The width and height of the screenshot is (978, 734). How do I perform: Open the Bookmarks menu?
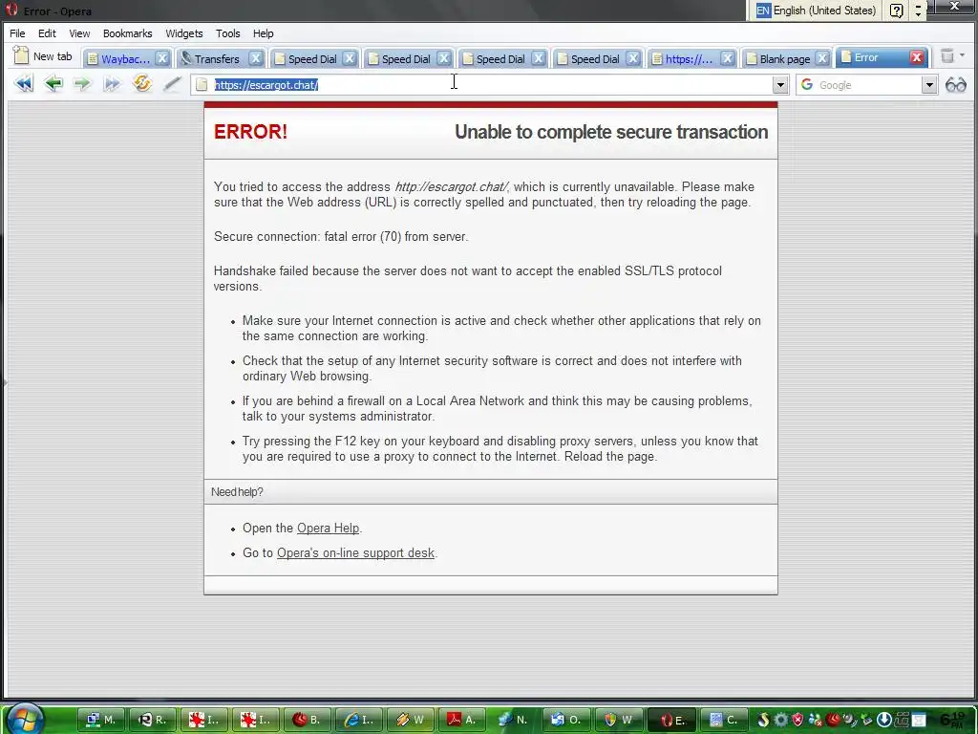point(127,33)
